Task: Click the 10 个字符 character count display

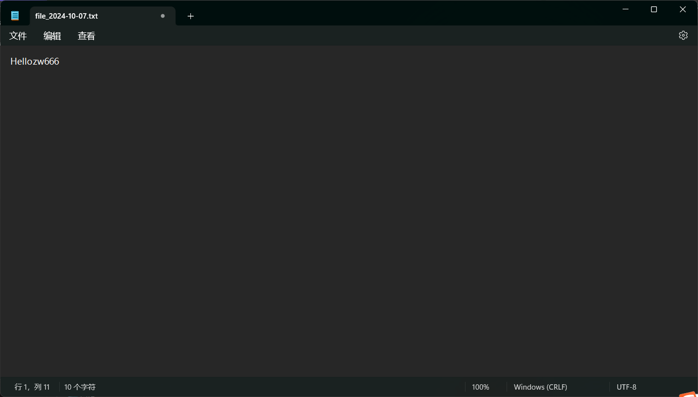Action: pos(79,387)
